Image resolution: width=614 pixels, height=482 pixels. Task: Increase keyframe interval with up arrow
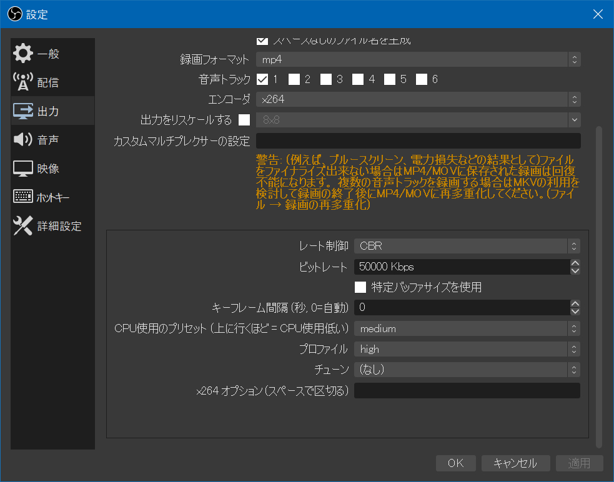coord(575,303)
